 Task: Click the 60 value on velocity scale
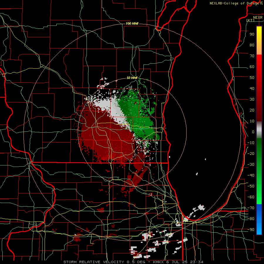click(x=252, y=67)
